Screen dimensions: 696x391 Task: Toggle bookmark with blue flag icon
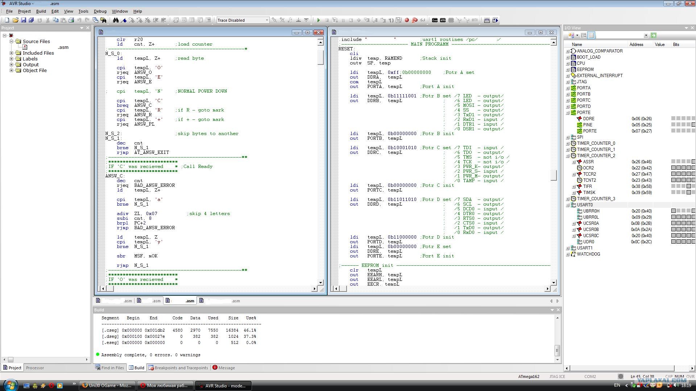pos(124,20)
